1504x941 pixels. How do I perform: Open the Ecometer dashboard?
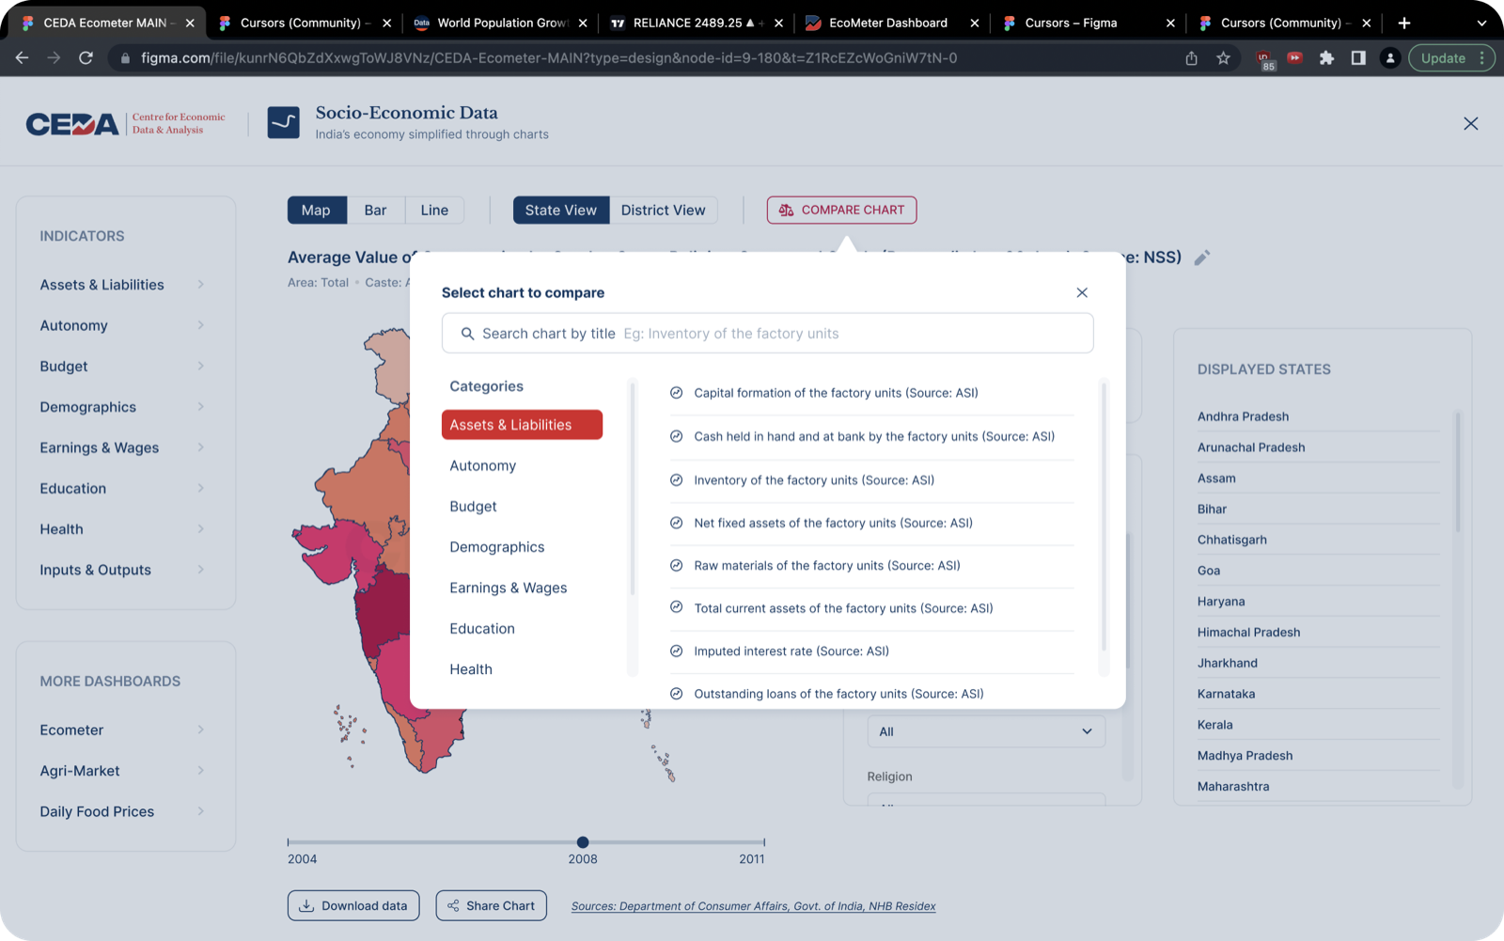122,730
